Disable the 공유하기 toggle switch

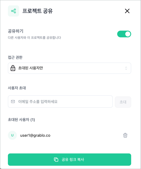click(124, 34)
